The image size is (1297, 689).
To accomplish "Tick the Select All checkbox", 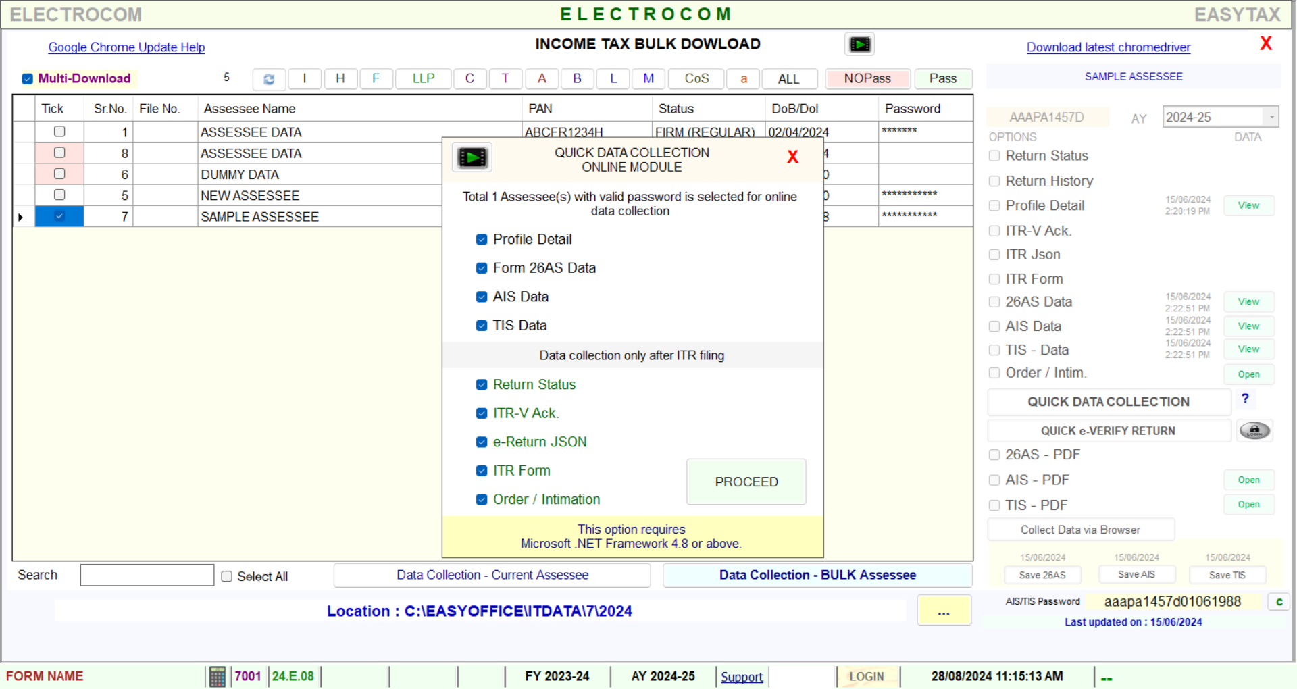I will click(227, 576).
